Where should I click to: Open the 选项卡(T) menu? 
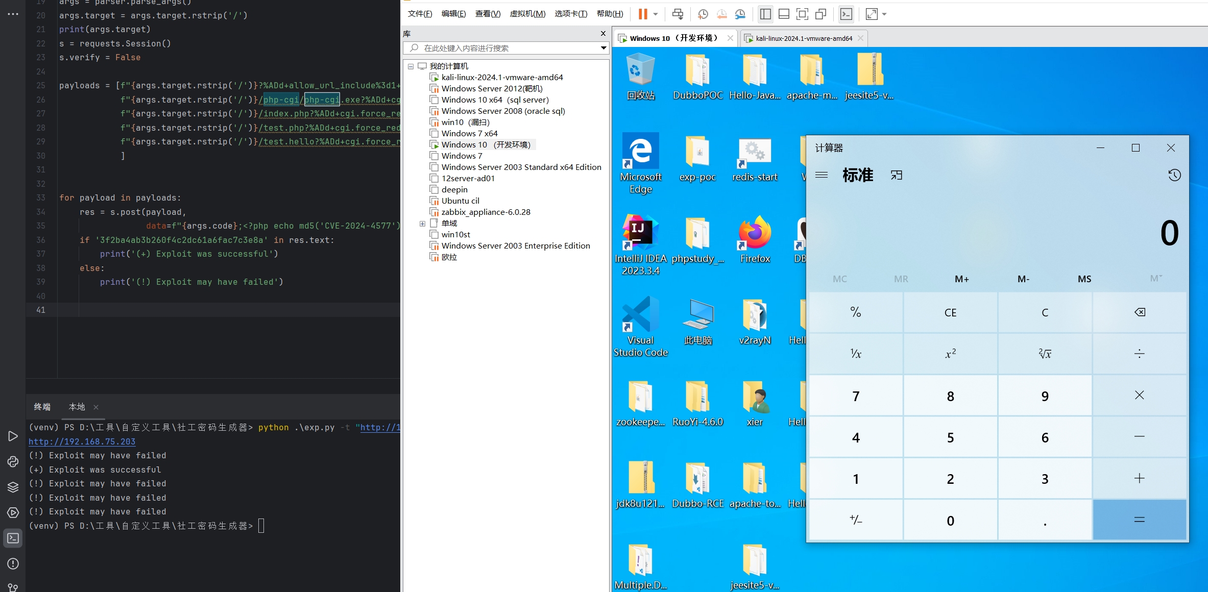(571, 14)
